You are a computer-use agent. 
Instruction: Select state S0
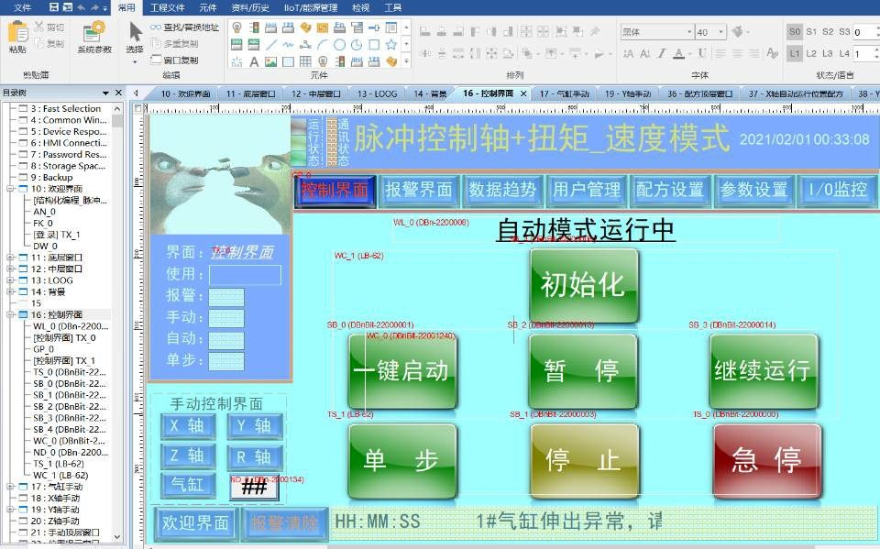click(x=795, y=32)
